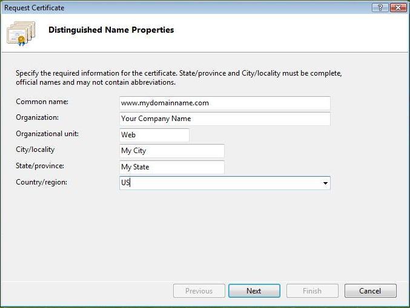Click the Country/region label text

coord(41,182)
